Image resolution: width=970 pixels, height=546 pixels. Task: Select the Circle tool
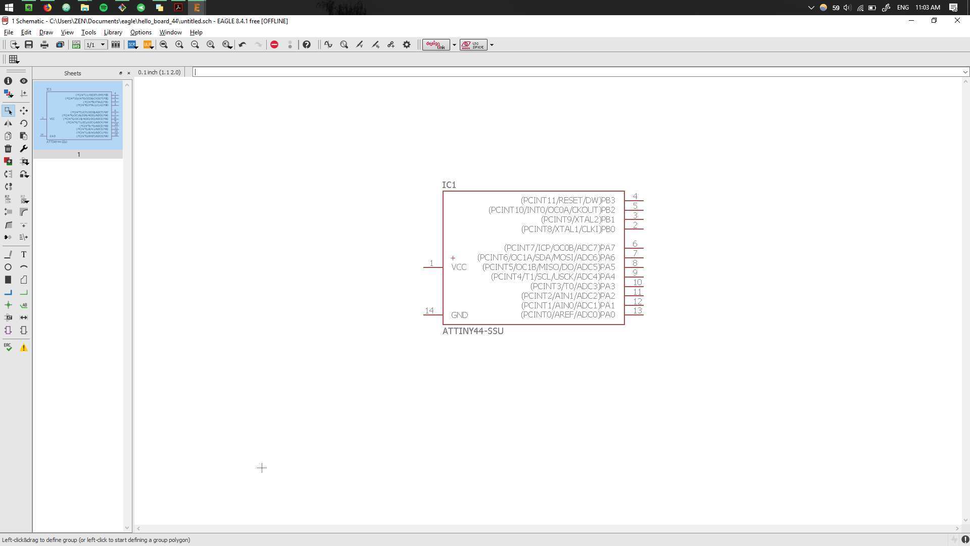(8, 267)
